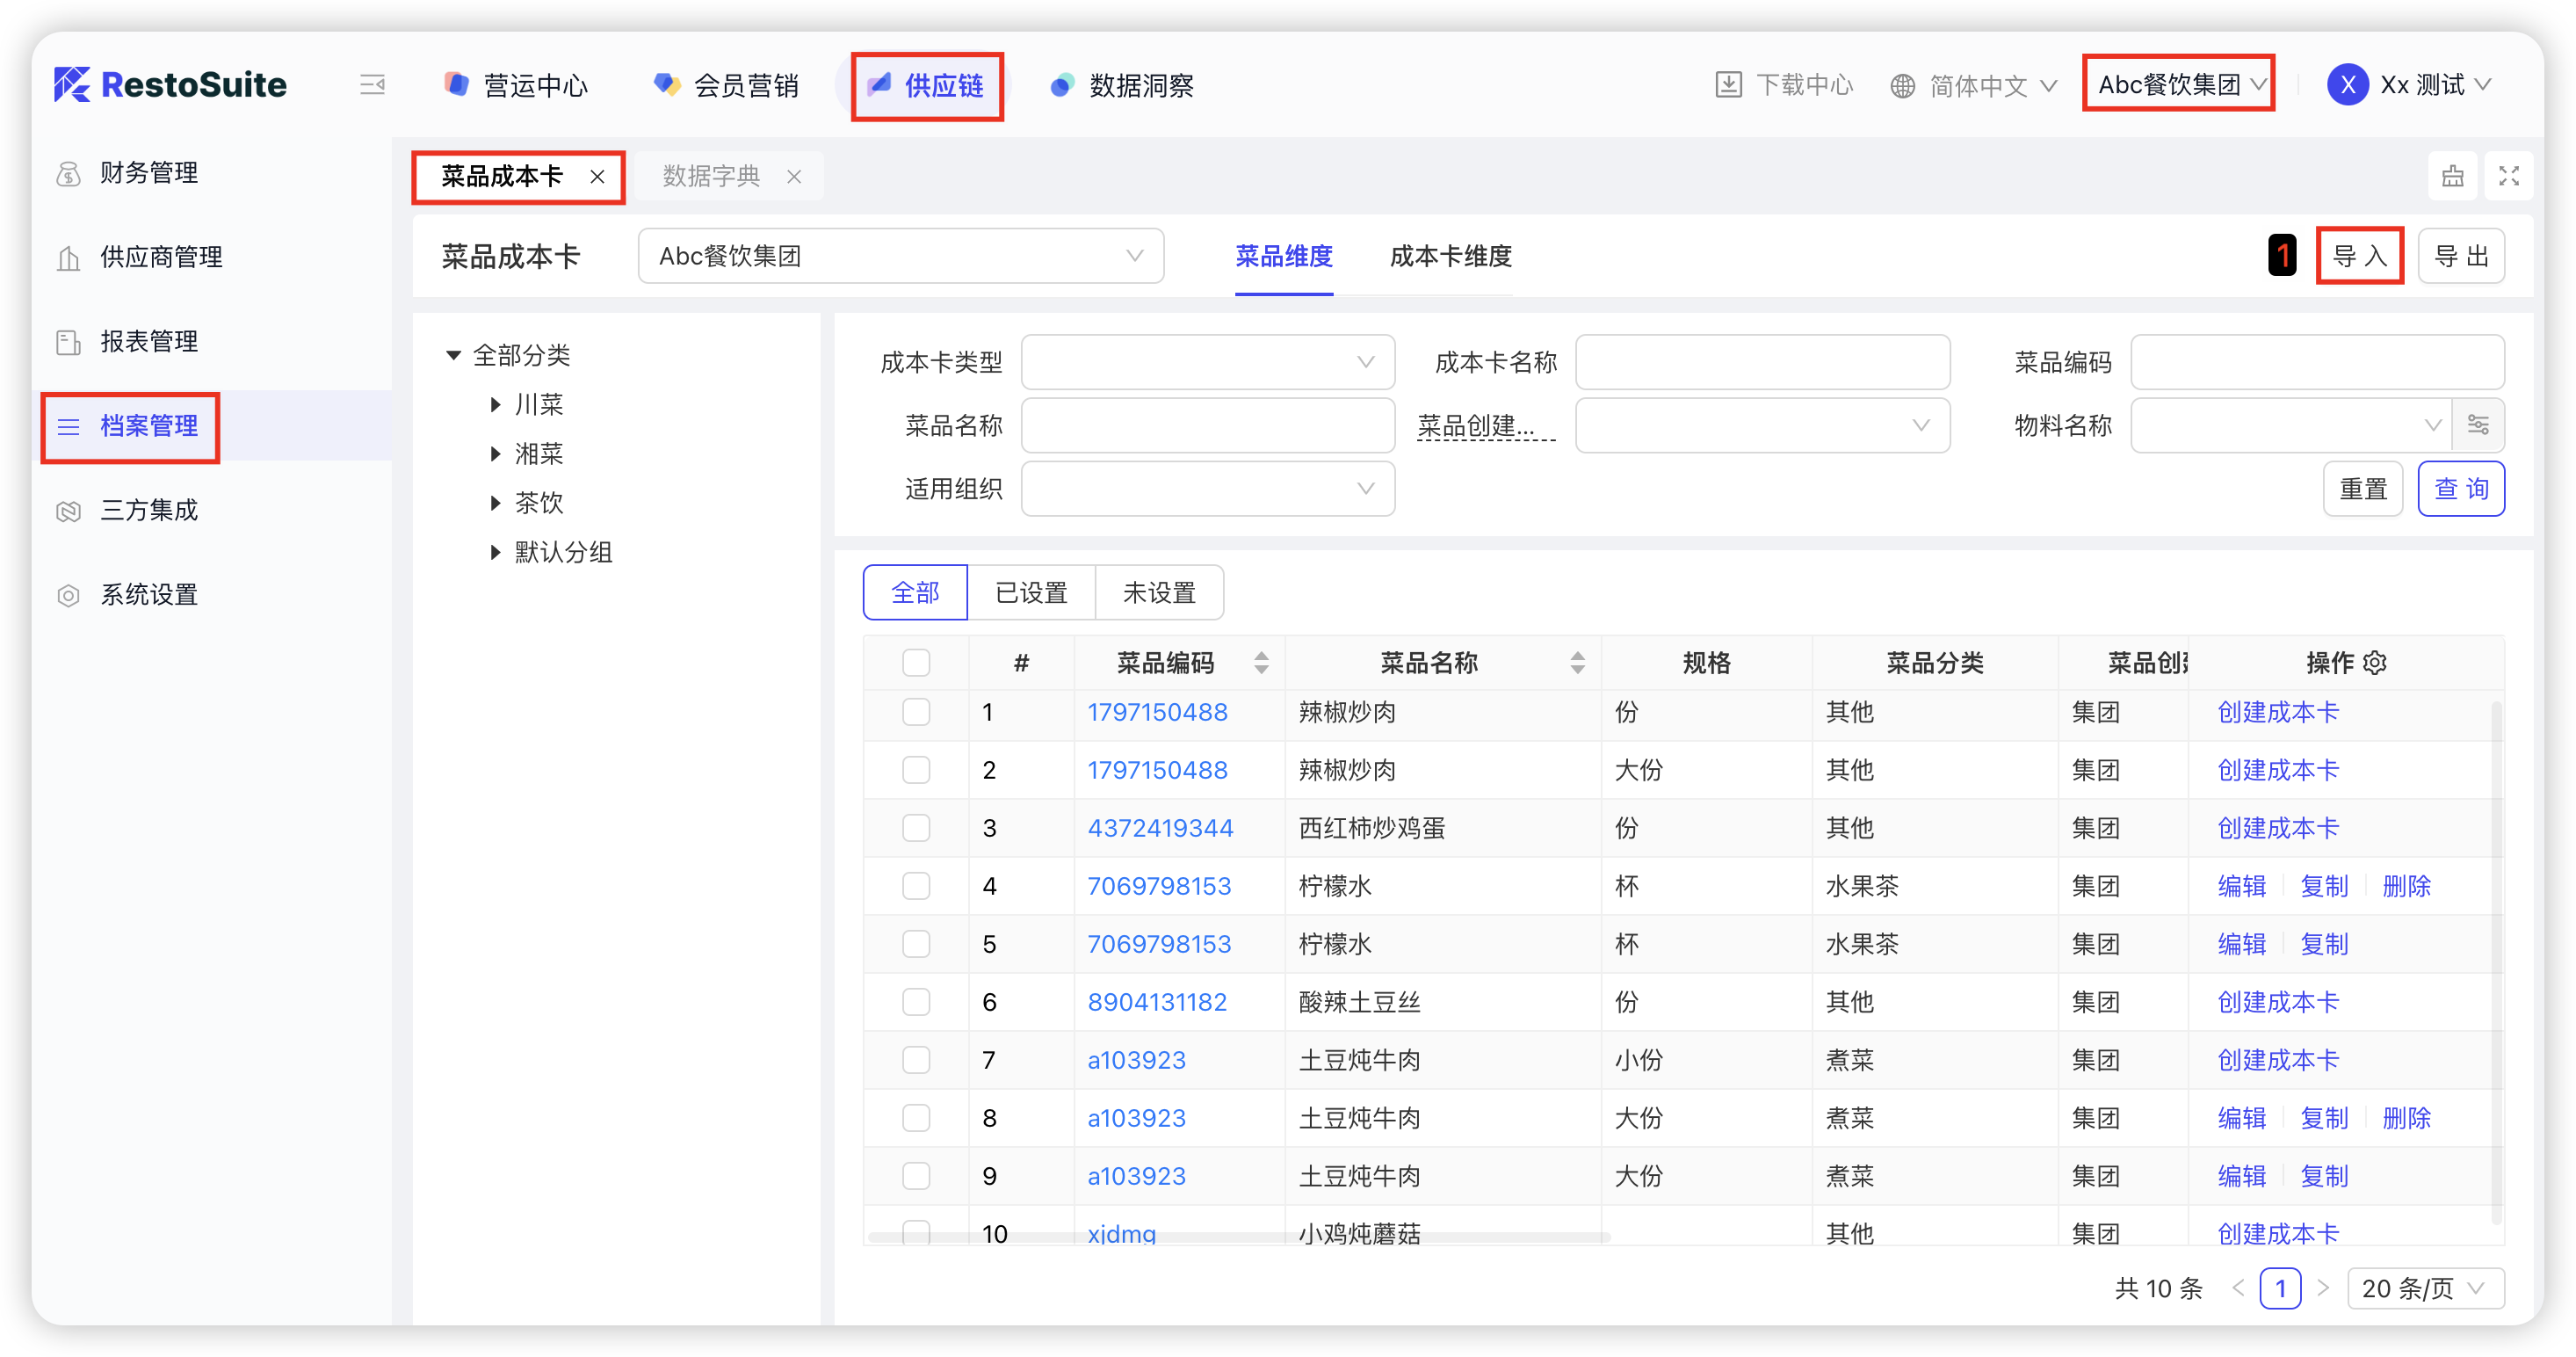Image resolution: width=2576 pixels, height=1357 pixels.
Task: Select the 未设置 filter tab
Action: (x=1159, y=593)
